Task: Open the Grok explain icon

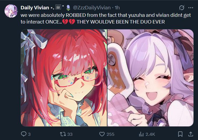Action: (182, 8)
